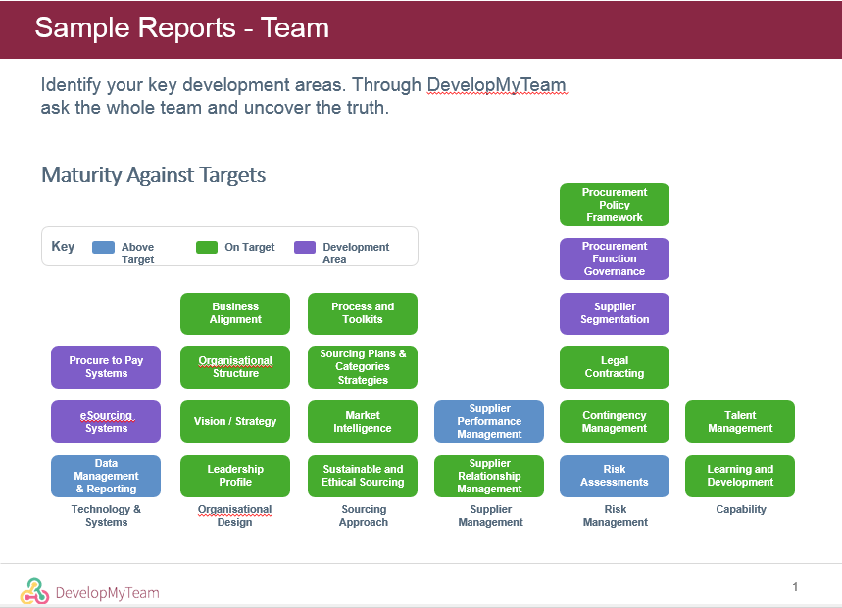Select the Procurement Function Governance box
The height and width of the screenshot is (608, 842).
(x=615, y=258)
